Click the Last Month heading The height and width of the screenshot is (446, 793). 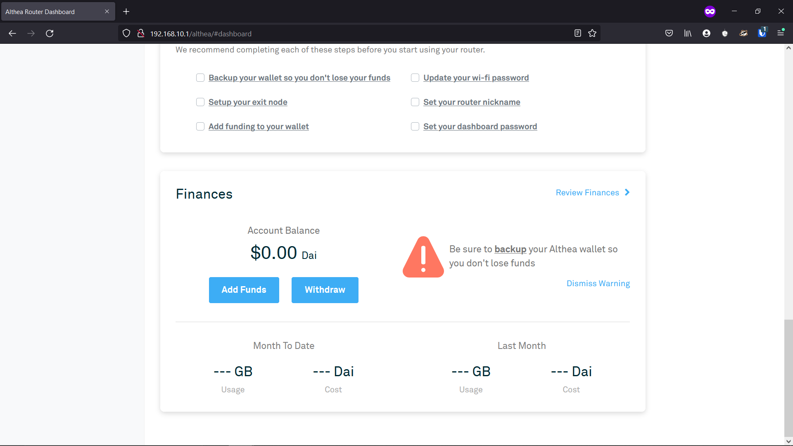[x=522, y=346]
